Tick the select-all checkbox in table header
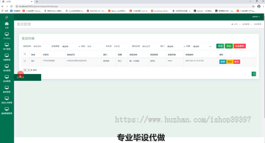 [x=25, y=54]
